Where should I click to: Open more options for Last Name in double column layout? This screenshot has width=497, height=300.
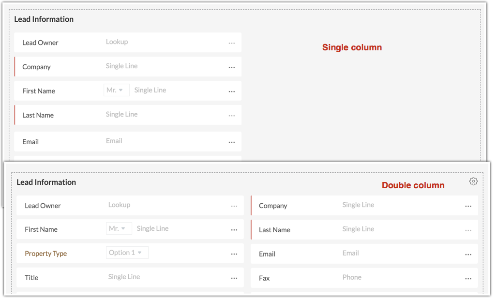coord(468,230)
